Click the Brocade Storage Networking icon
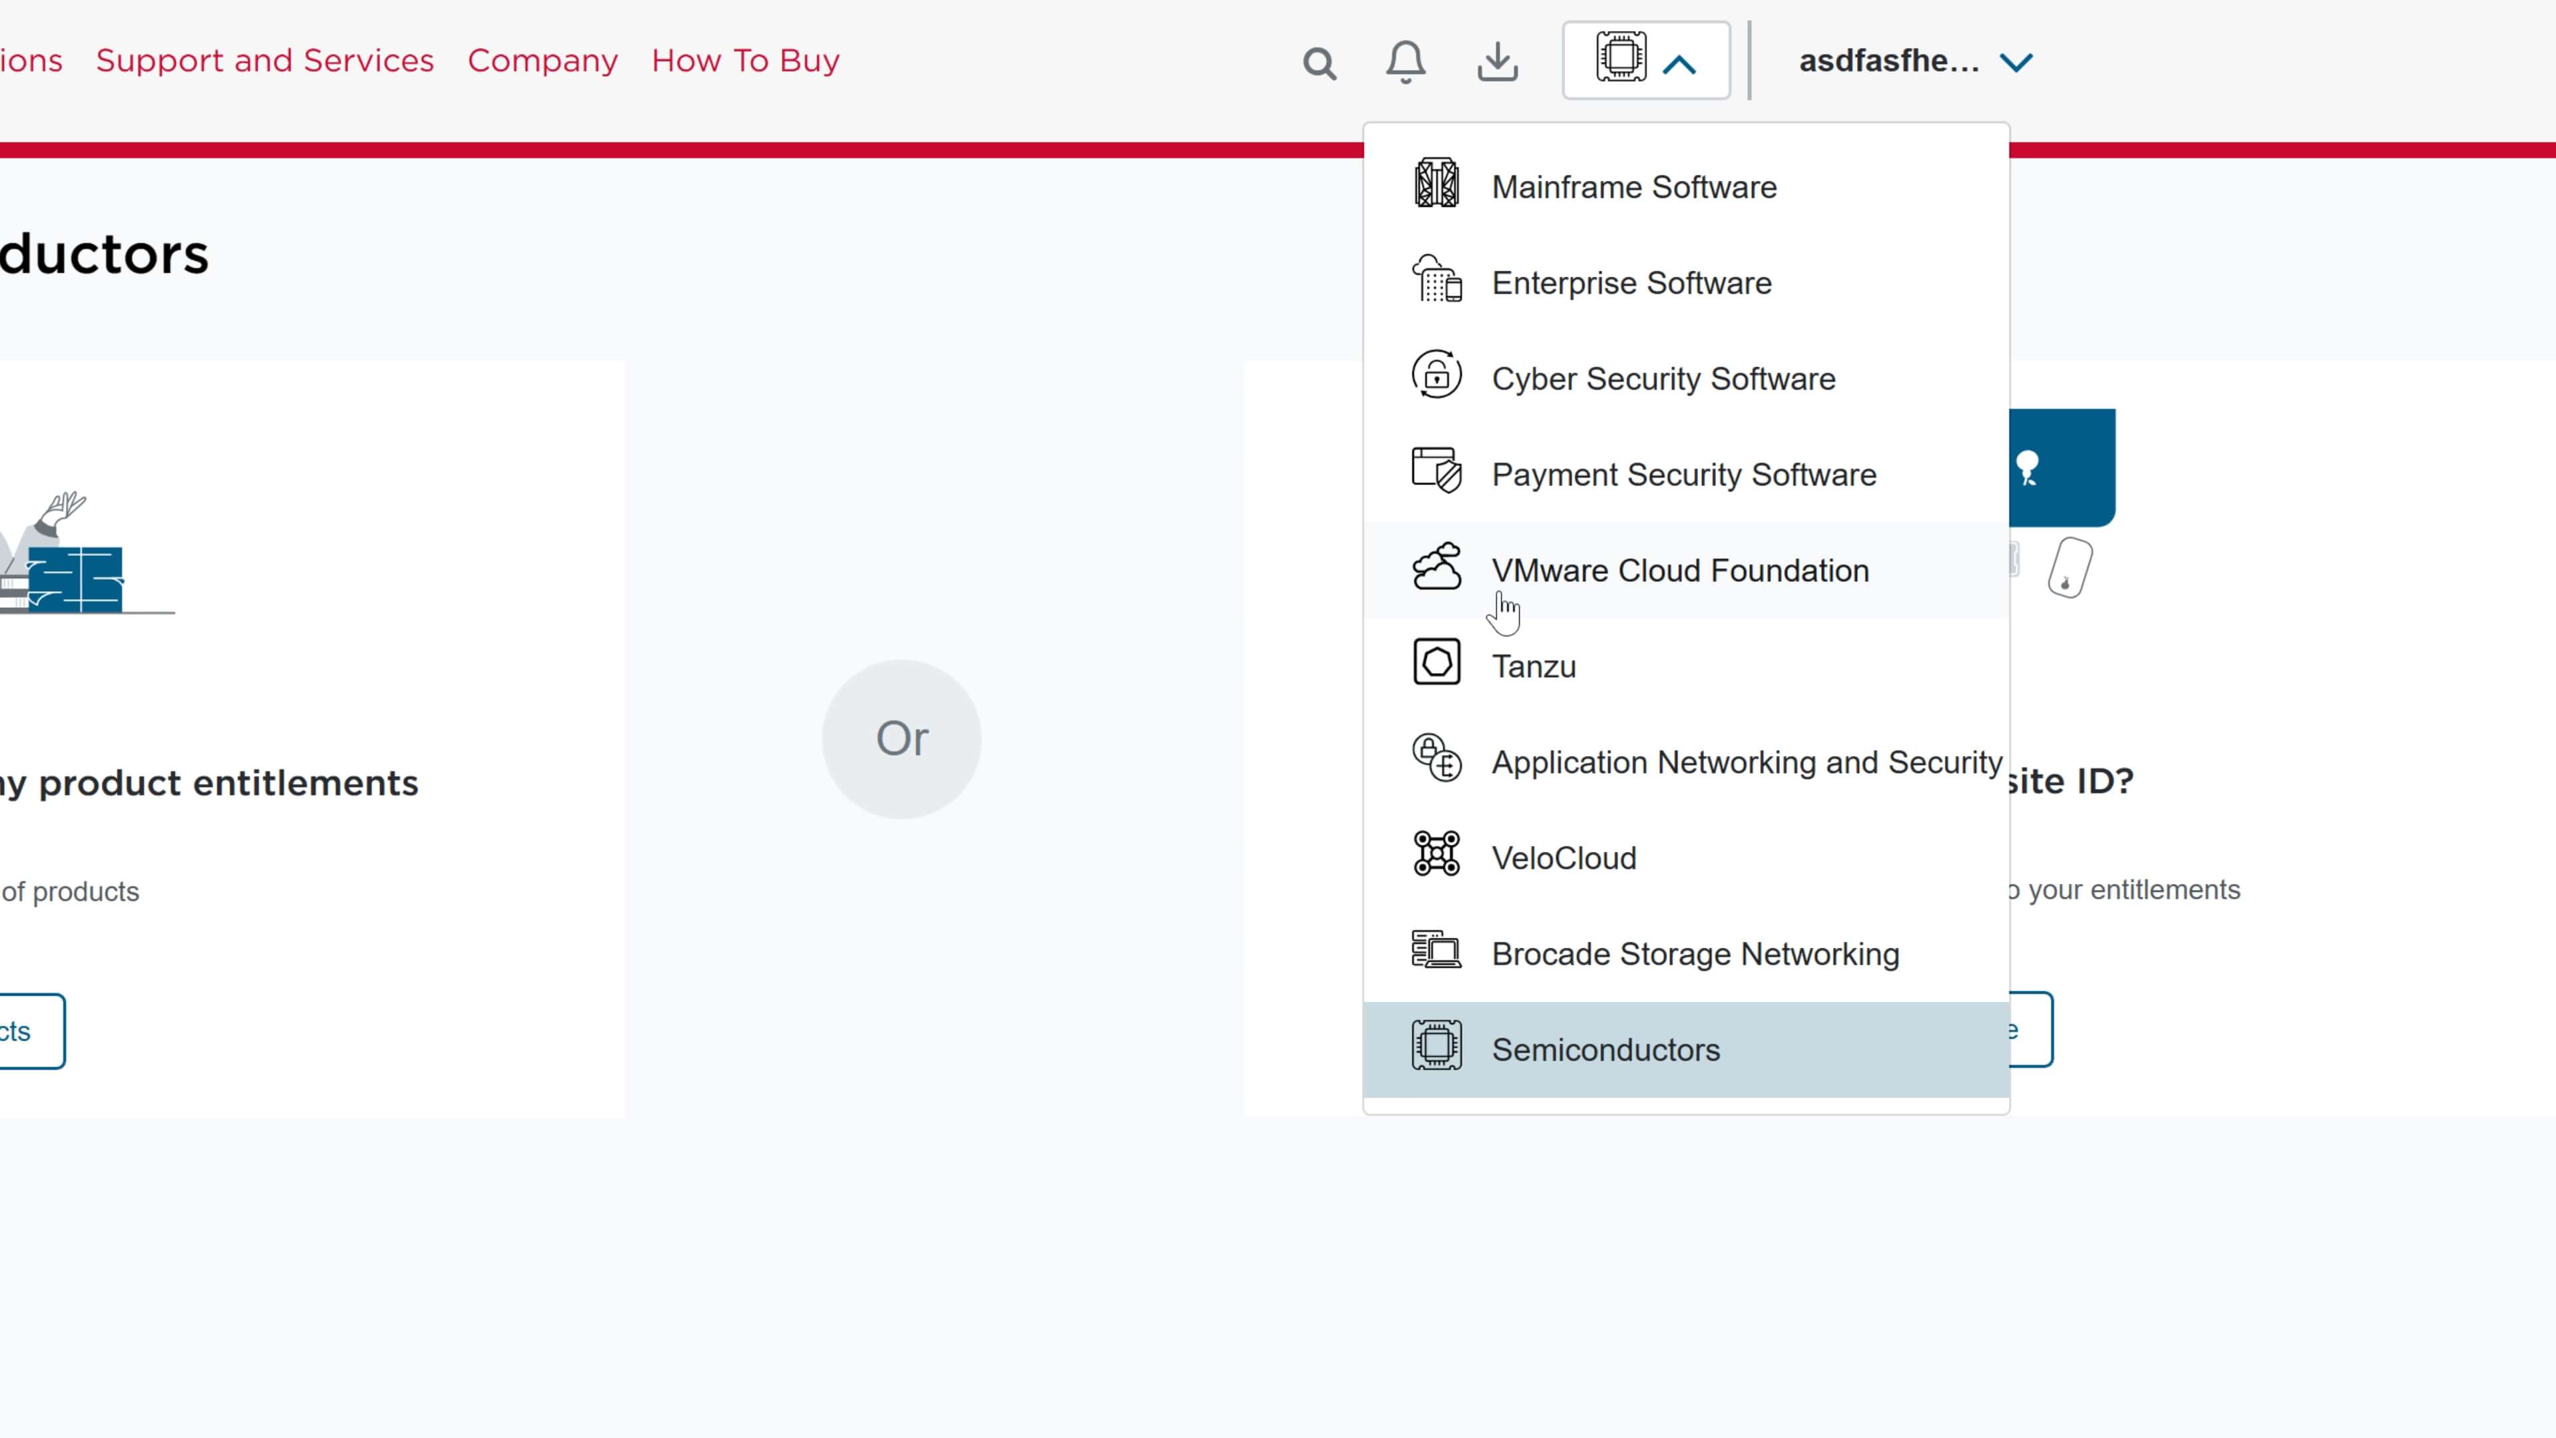The width and height of the screenshot is (2556, 1438). click(x=1436, y=949)
